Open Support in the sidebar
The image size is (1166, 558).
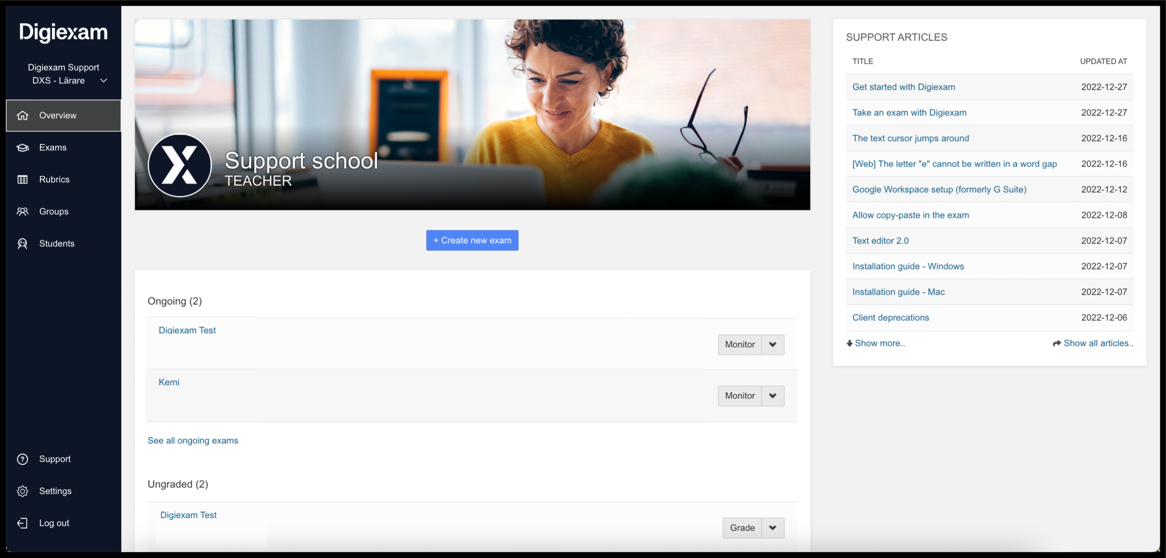tap(63, 459)
